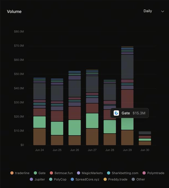Viewport: 169px width, 188px height.
Task: Click the Jun 29 axis label
Action: click(127, 150)
